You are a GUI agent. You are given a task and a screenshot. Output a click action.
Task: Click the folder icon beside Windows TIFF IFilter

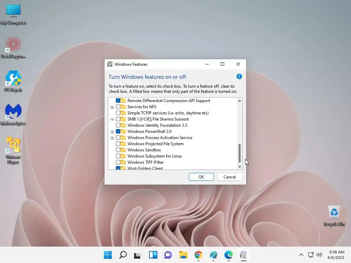point(123,162)
